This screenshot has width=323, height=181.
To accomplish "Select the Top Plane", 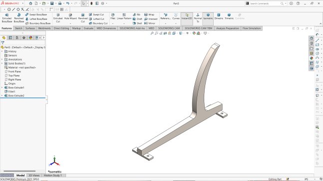I will pyautogui.click(x=12, y=76).
